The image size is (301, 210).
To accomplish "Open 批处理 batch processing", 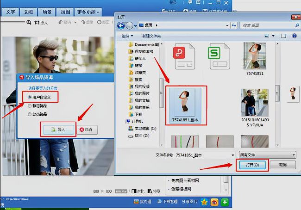I will click(143, 202).
